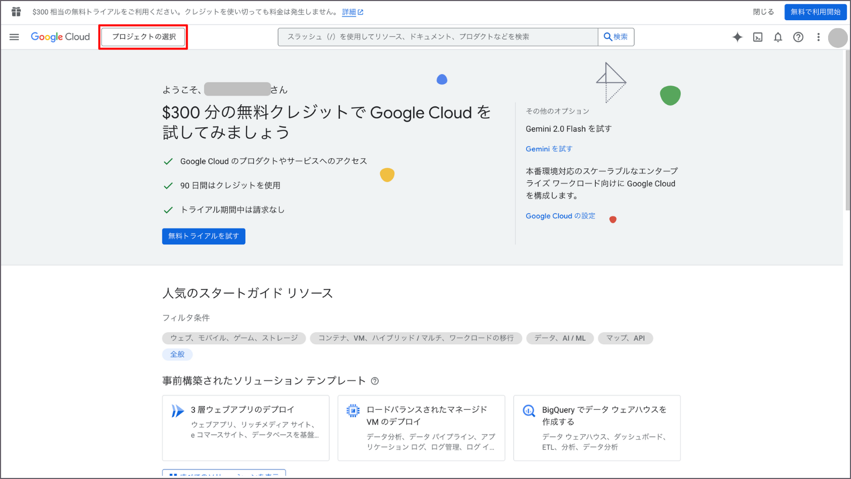Click the gray account avatar circle

[x=838, y=38]
